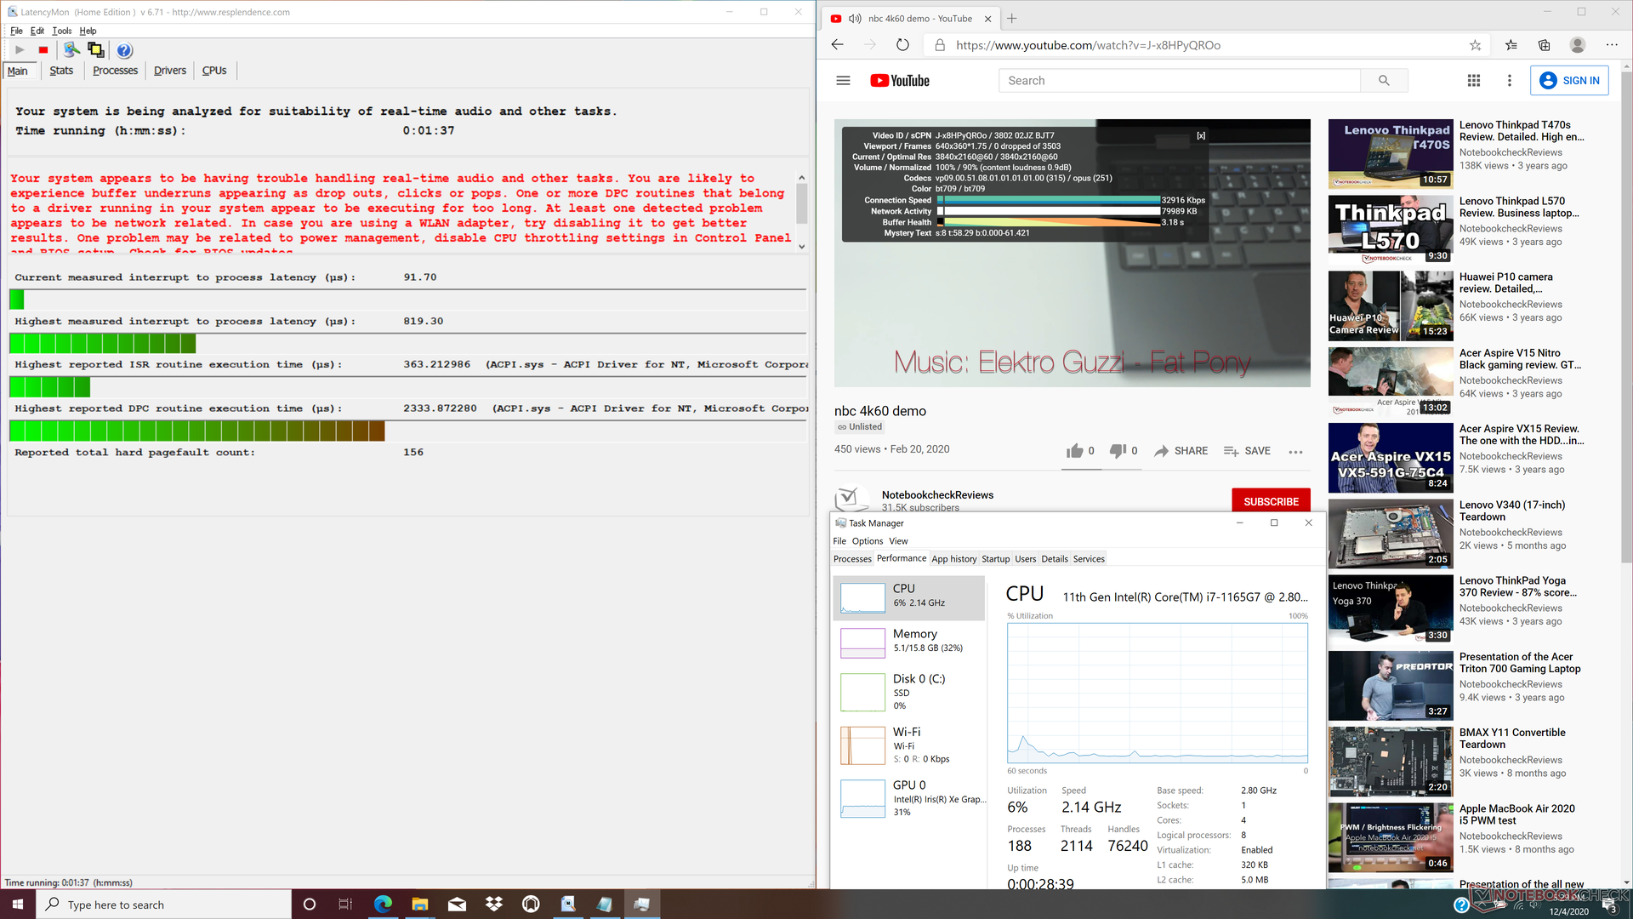Viewport: 1633px width, 919px height.
Task: Open browser settings three-dots menu
Action: tap(1612, 45)
